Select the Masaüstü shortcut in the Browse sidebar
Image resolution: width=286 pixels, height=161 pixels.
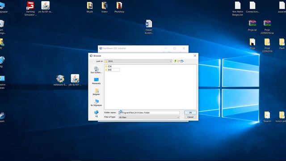[97, 81]
